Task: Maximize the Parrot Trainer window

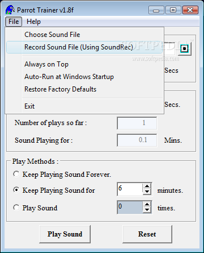Action: [173, 10]
